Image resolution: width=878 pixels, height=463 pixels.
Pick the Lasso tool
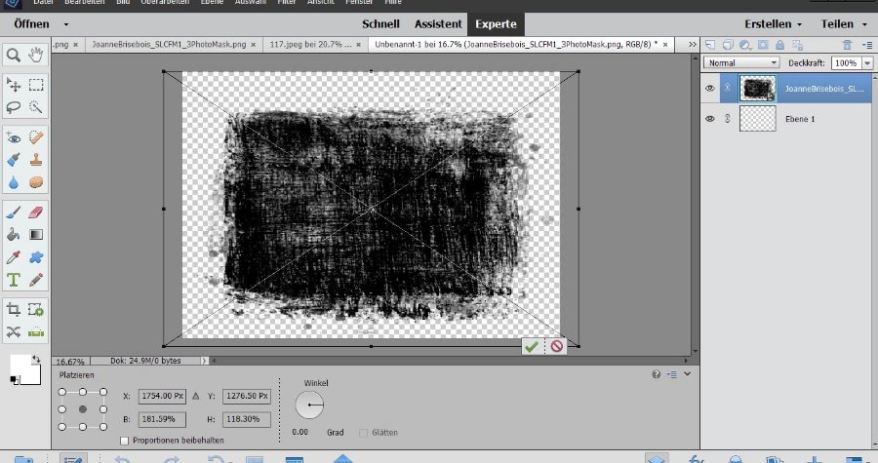(x=14, y=107)
